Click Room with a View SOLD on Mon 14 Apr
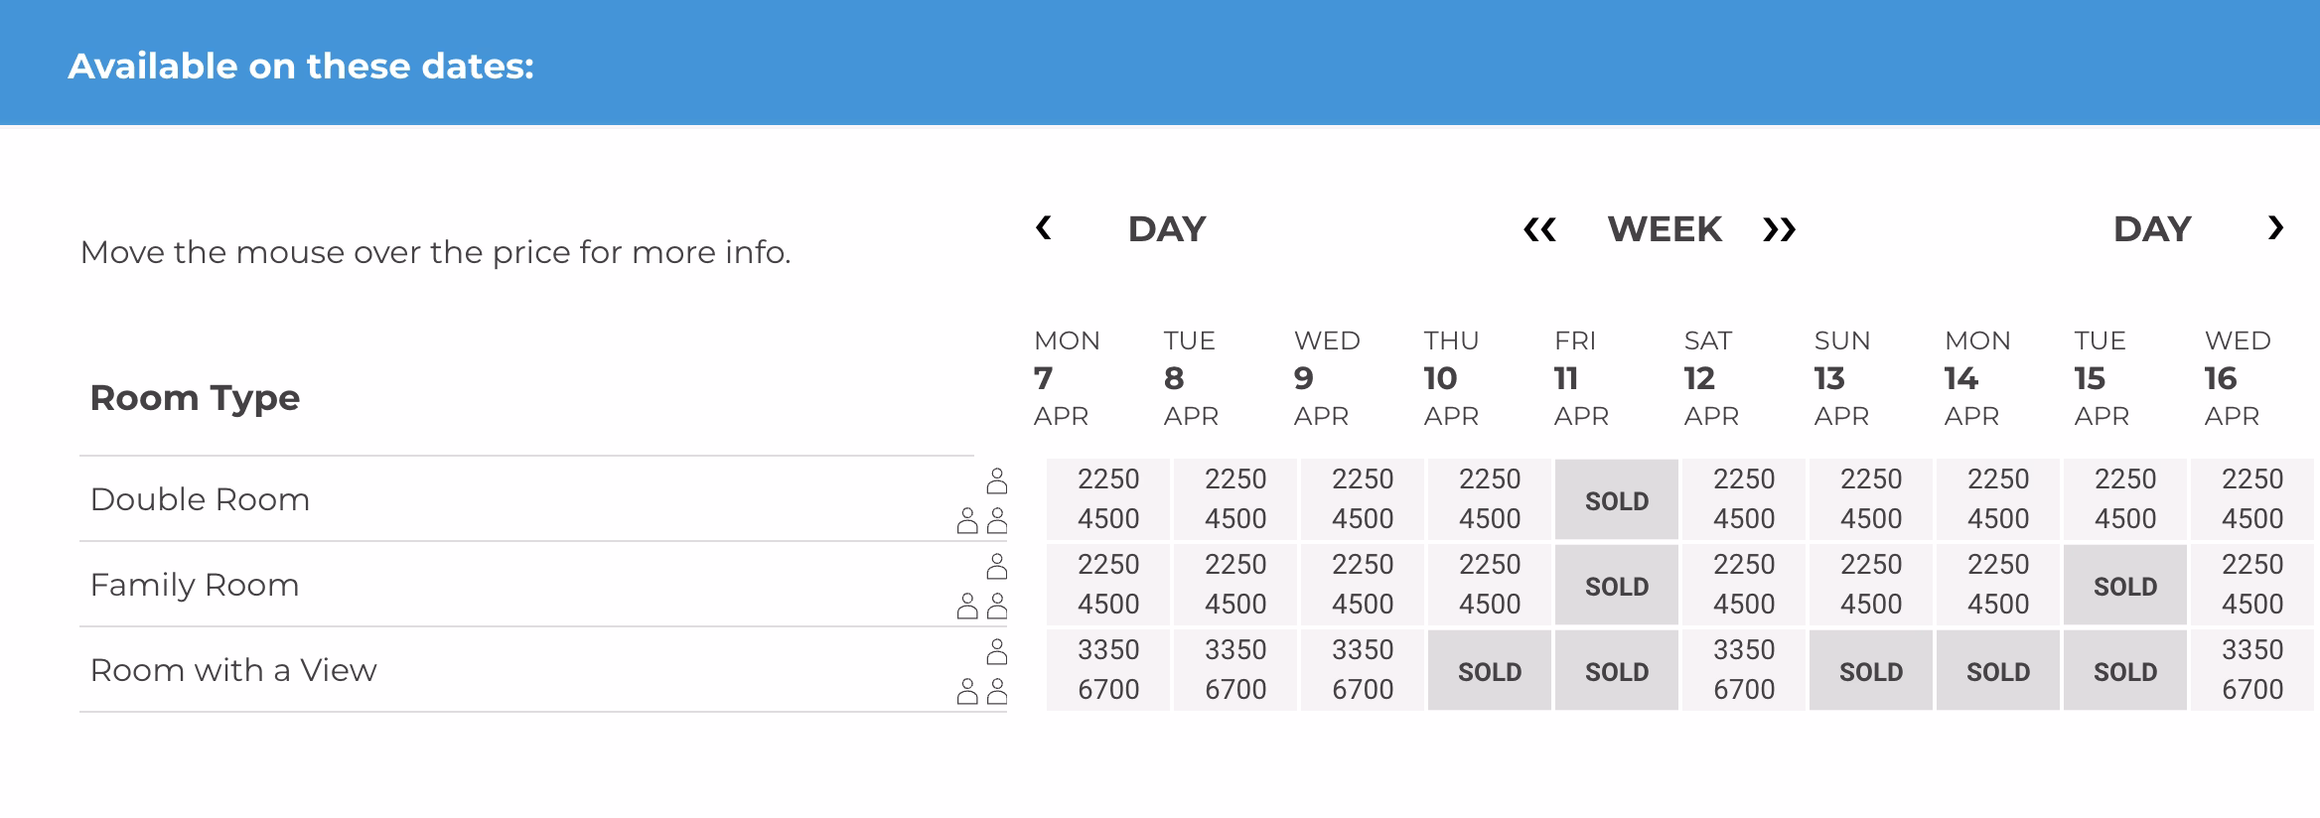 1998,670
